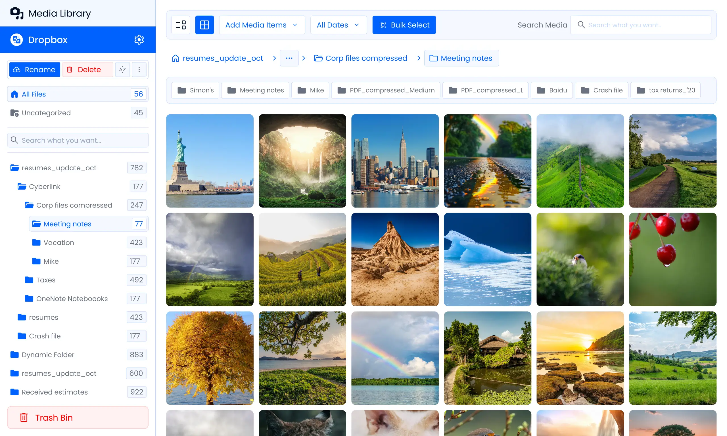The width and height of the screenshot is (727, 436).
Task: Focus the sidebar folder search field
Action: tap(78, 140)
